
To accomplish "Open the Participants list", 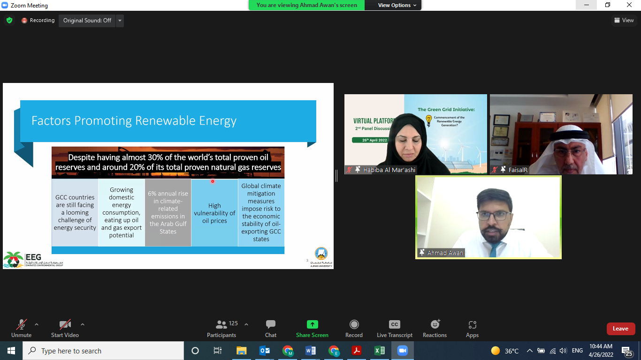I will point(221,328).
